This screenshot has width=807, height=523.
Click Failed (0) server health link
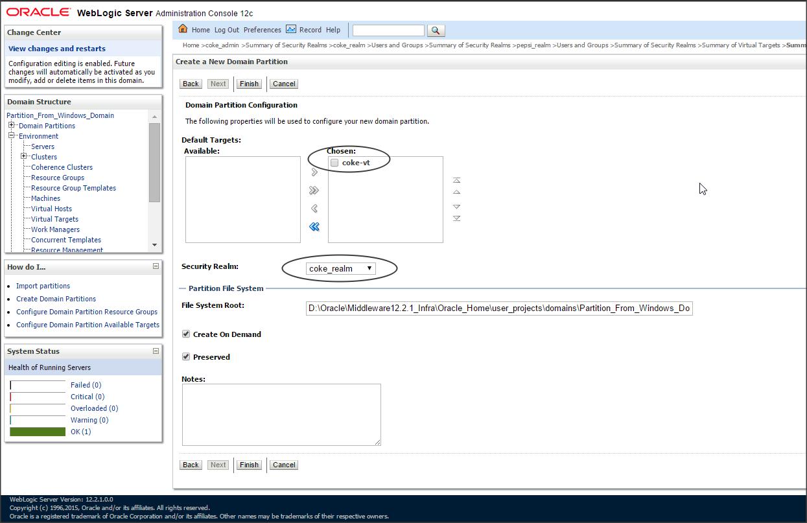tap(86, 385)
